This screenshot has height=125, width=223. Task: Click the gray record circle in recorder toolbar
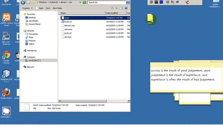(152, 2)
